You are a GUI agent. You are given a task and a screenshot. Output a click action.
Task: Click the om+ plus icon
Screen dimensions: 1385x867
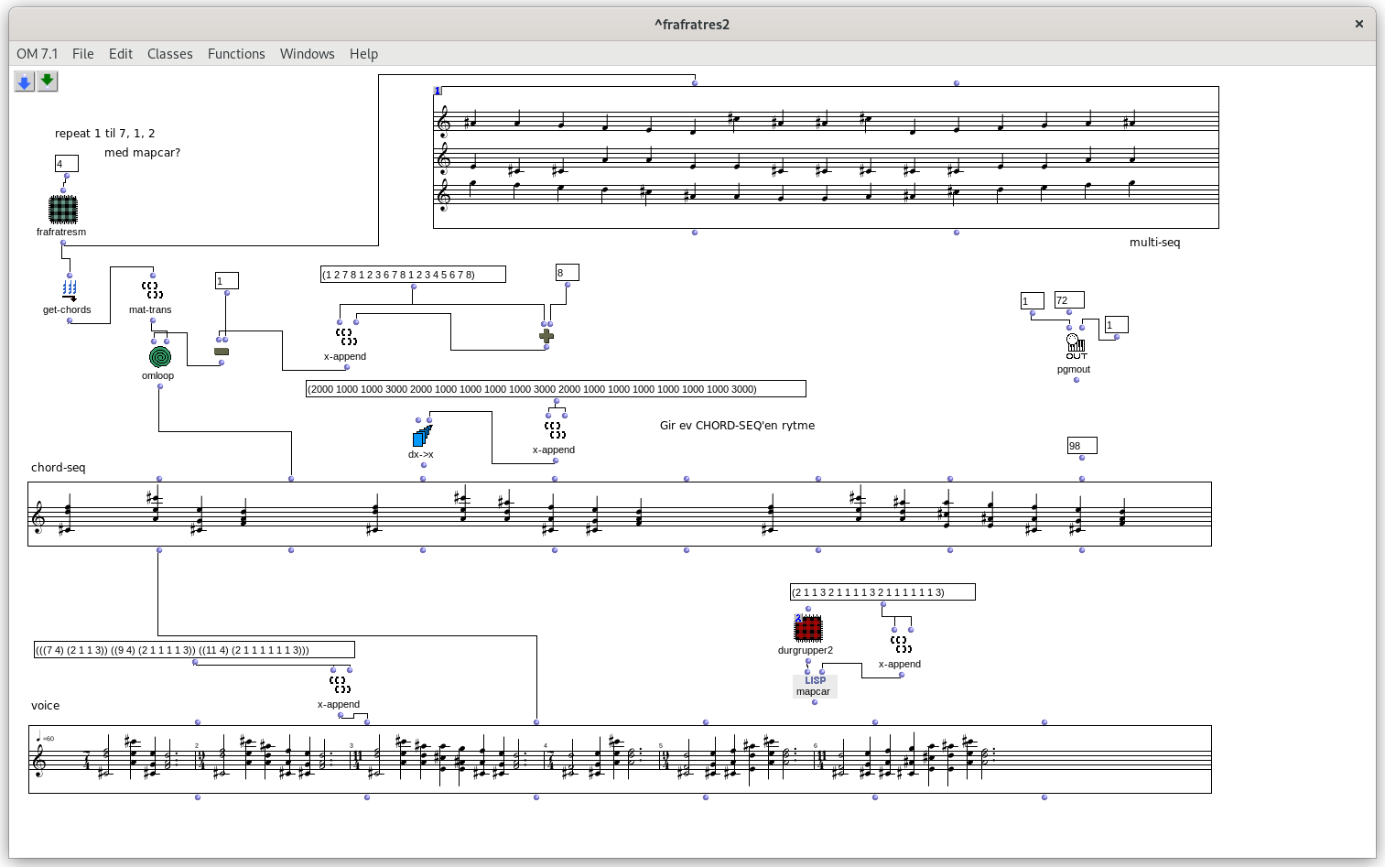tap(546, 336)
